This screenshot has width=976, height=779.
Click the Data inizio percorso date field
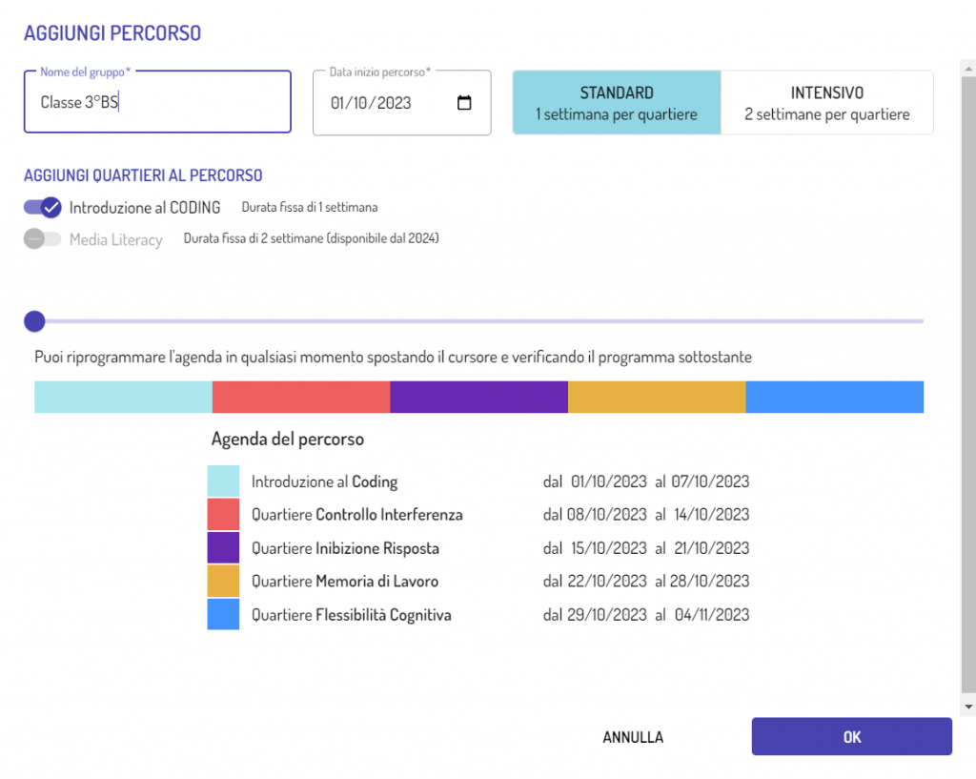401,103
